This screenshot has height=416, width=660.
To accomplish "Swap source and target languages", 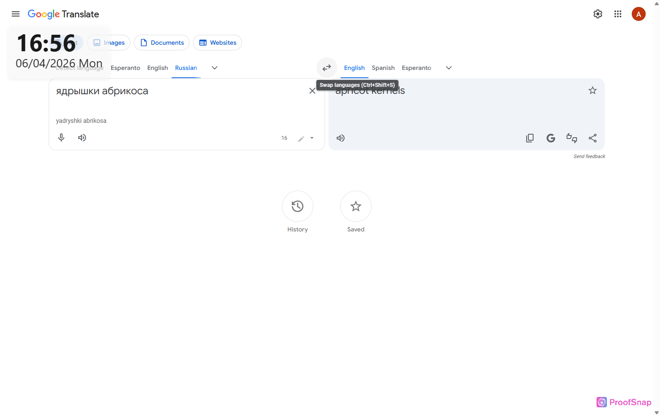I will [x=327, y=68].
